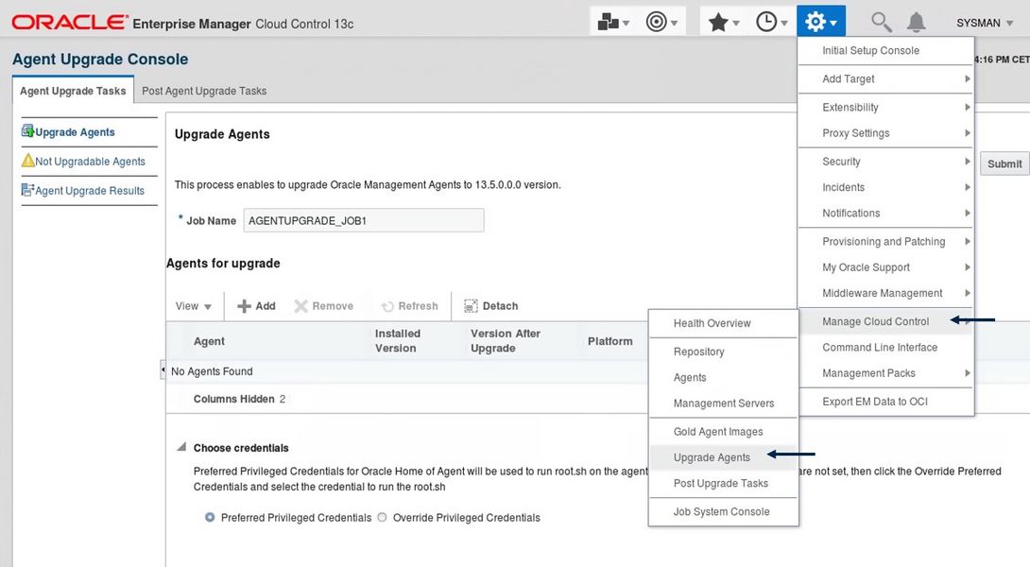Expand the Security submenu
This screenshot has height=567, width=1030.
tap(967, 161)
